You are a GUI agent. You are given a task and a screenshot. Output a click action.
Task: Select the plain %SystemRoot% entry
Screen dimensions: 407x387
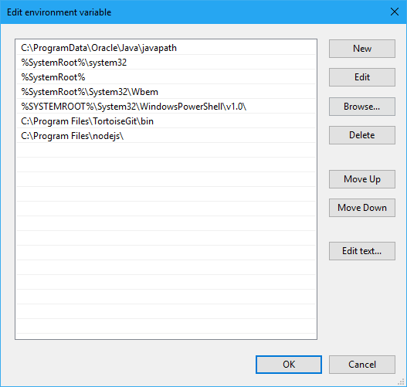coord(166,77)
